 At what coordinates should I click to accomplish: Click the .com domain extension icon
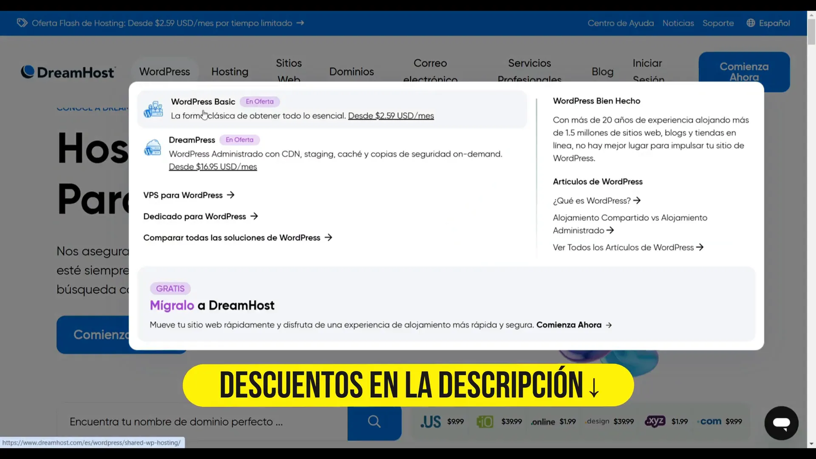coord(710,421)
